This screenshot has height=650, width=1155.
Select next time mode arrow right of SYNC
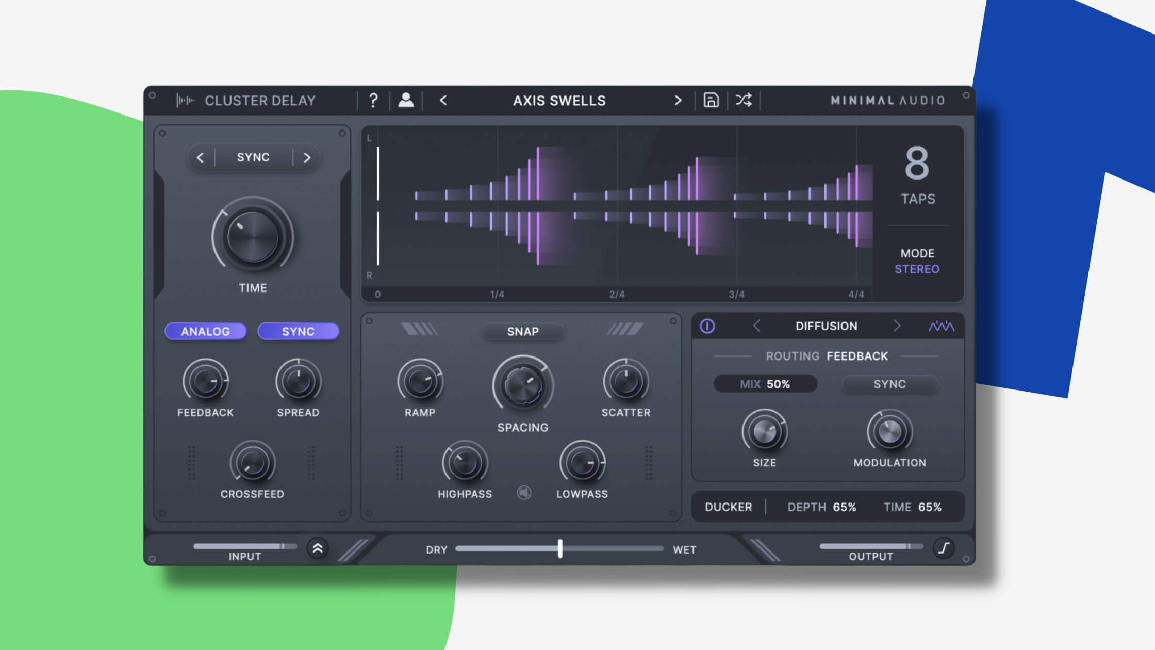click(307, 157)
